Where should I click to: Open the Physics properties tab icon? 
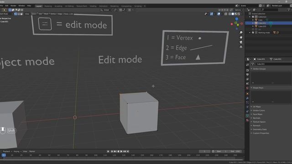(x=247, y=107)
